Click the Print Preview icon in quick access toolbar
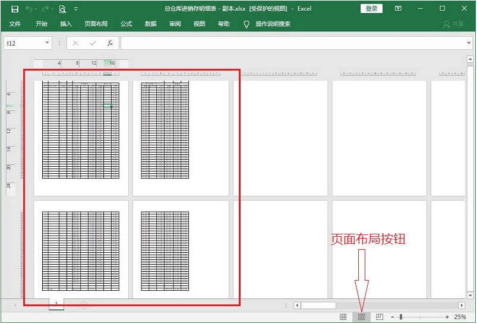Screen dimensions: 477x324 tap(62, 9)
